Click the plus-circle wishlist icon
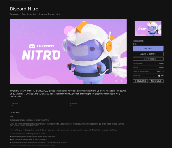 141,59
